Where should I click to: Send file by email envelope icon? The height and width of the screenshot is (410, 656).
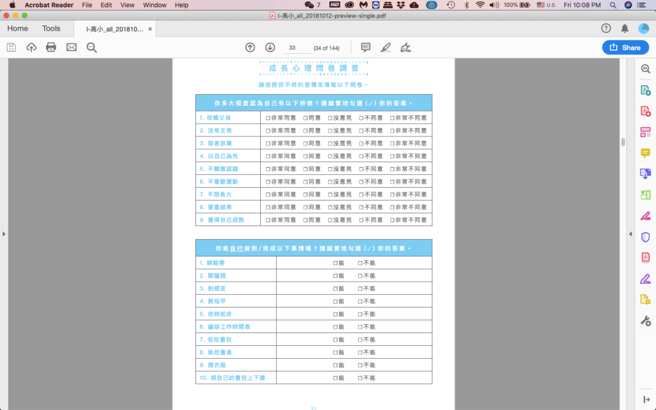pos(71,47)
